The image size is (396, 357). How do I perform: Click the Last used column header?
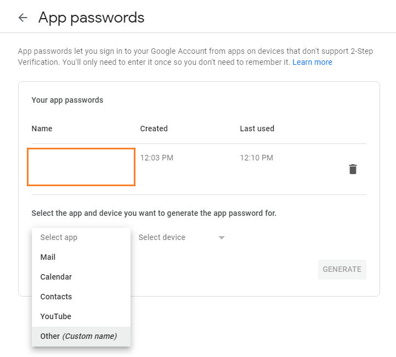pos(257,129)
